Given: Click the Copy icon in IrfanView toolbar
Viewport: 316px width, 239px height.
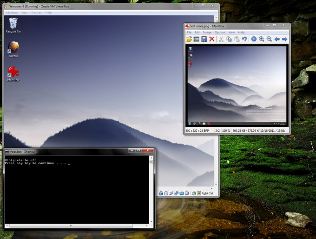Looking at the screenshot, I should [229, 39].
